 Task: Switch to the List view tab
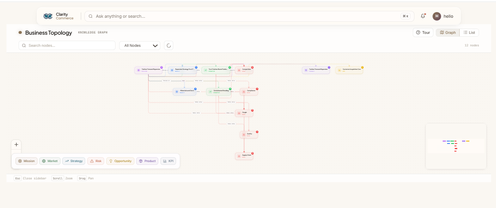(x=469, y=33)
